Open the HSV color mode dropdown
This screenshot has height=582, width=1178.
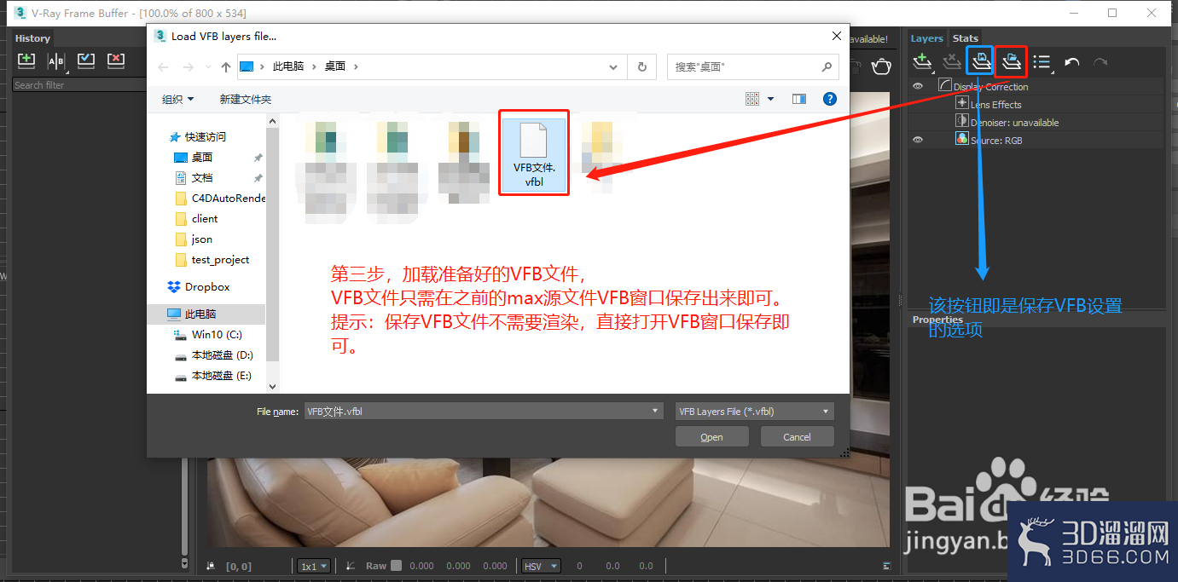[x=541, y=566]
